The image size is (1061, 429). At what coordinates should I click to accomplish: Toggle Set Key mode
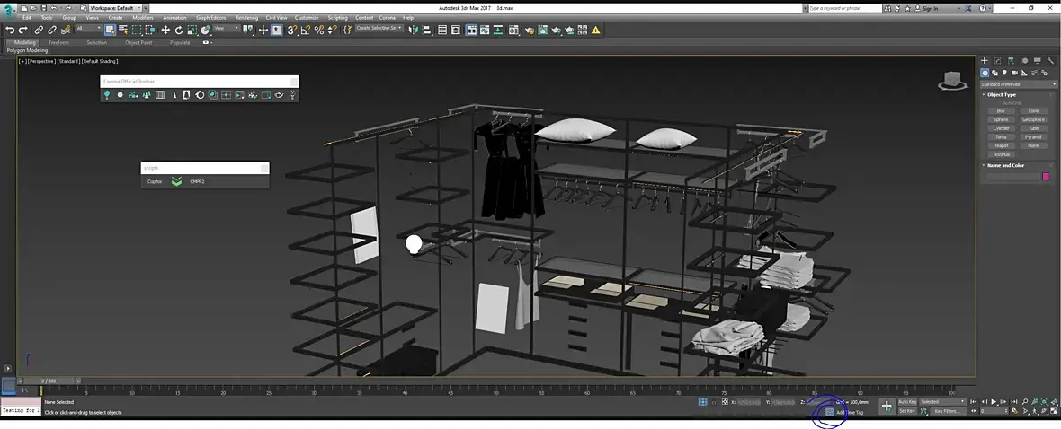tap(907, 411)
